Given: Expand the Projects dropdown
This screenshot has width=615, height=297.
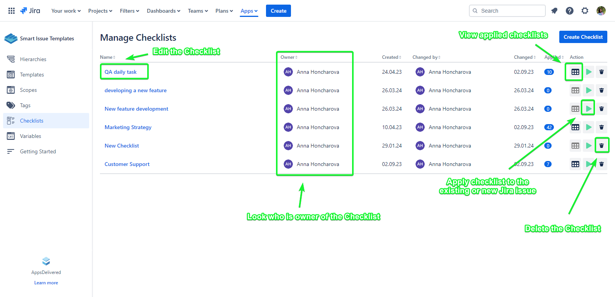Looking at the screenshot, I should tap(100, 11).
